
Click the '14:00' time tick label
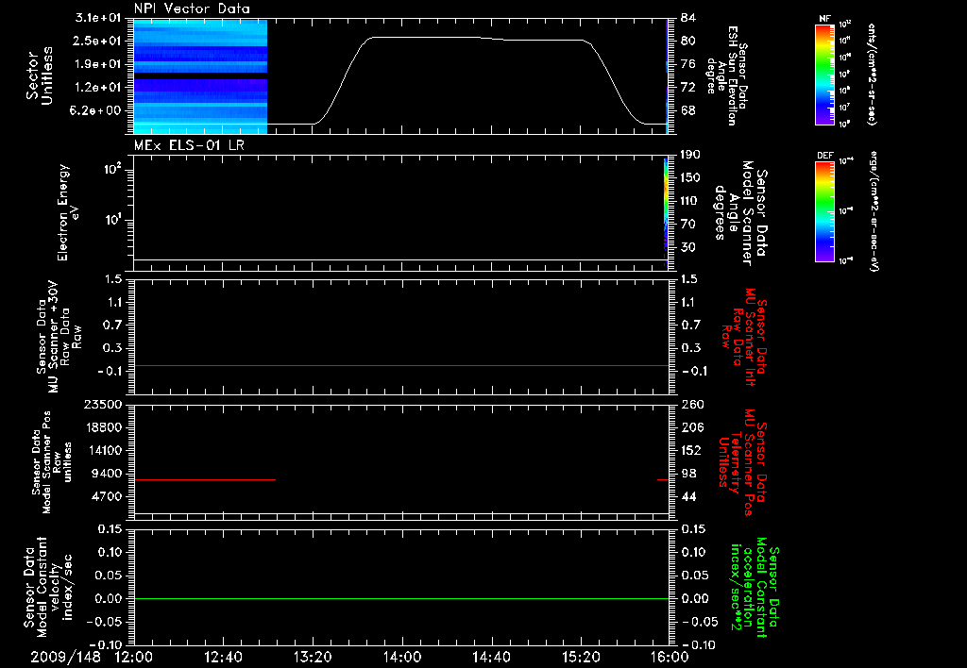[x=402, y=657]
